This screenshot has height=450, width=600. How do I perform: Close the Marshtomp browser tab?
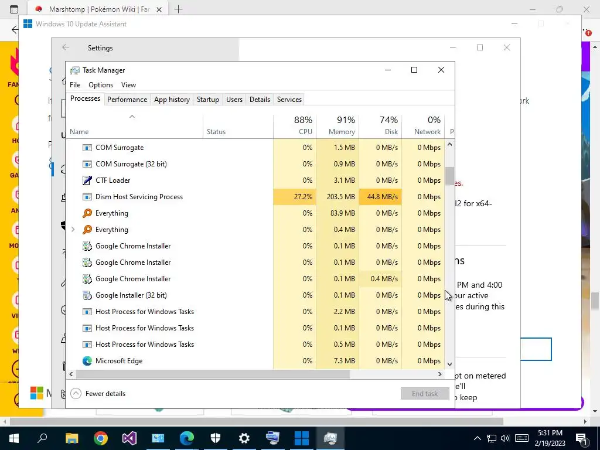click(159, 9)
